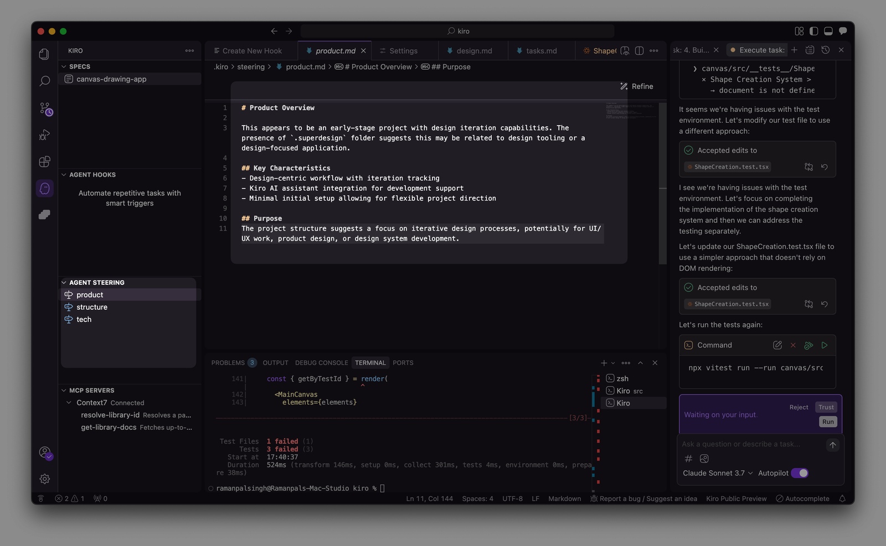Edit the command using the pencil icon
886x546 pixels.
coord(777,345)
